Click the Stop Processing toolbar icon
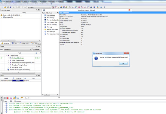 tap(69, 7)
